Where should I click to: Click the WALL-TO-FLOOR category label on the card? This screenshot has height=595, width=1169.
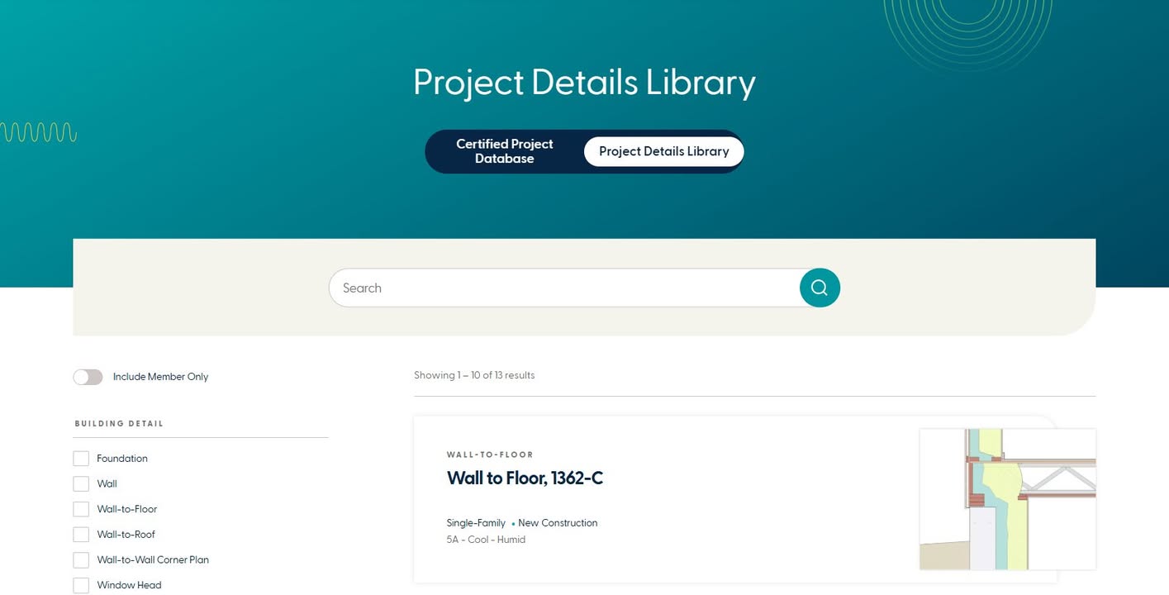(490, 455)
